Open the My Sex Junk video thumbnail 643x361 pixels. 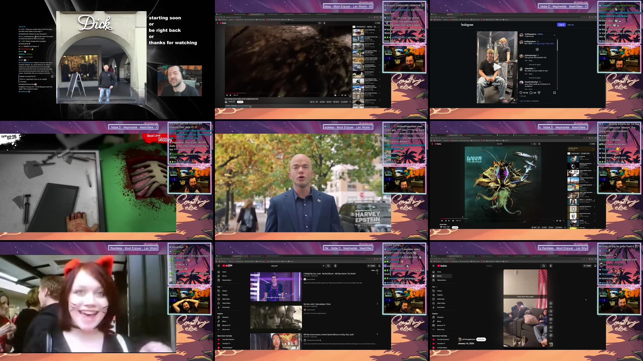coord(276,287)
